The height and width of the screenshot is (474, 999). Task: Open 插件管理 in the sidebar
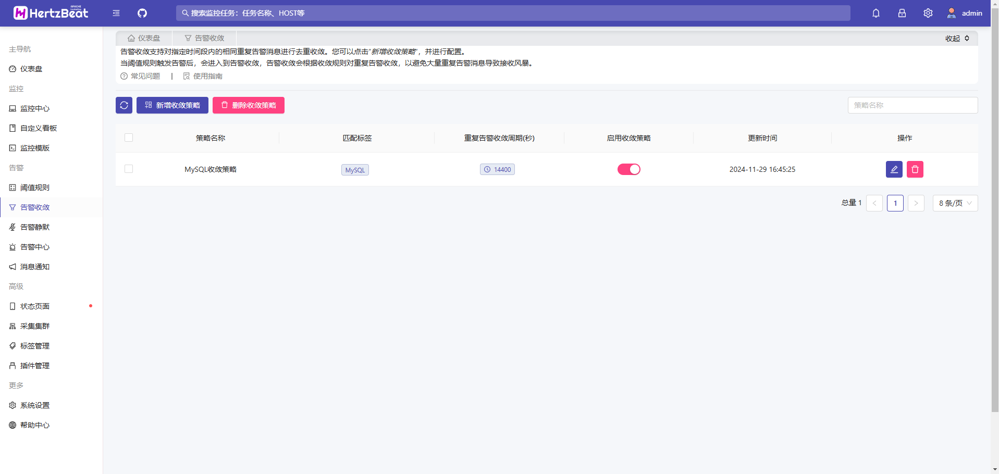click(51, 366)
